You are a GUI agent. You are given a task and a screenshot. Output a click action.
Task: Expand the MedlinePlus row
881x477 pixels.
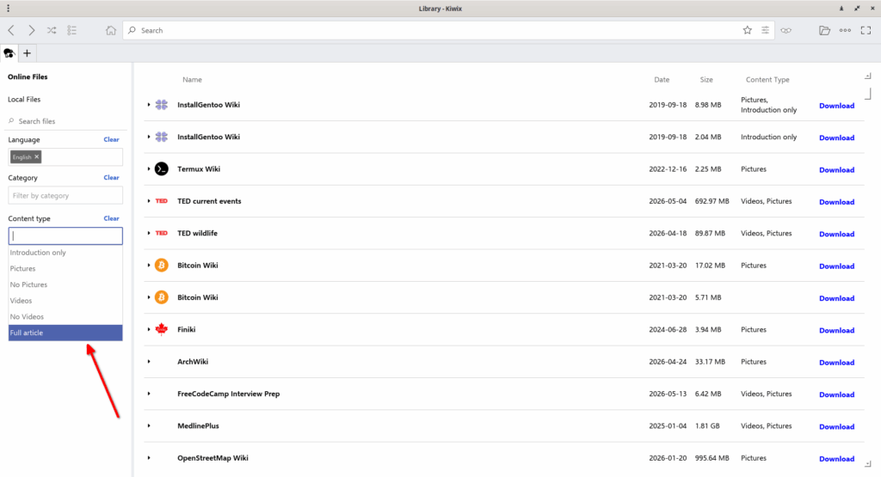[149, 425]
